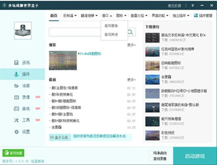This screenshot has width=217, height=165.
Task: Open thumbnail of 去雾霾 in download ranking
Action: pos(152,80)
